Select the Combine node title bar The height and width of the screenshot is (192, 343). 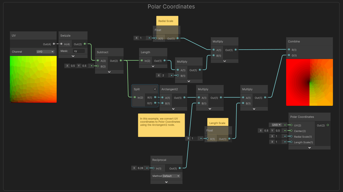pos(309,41)
